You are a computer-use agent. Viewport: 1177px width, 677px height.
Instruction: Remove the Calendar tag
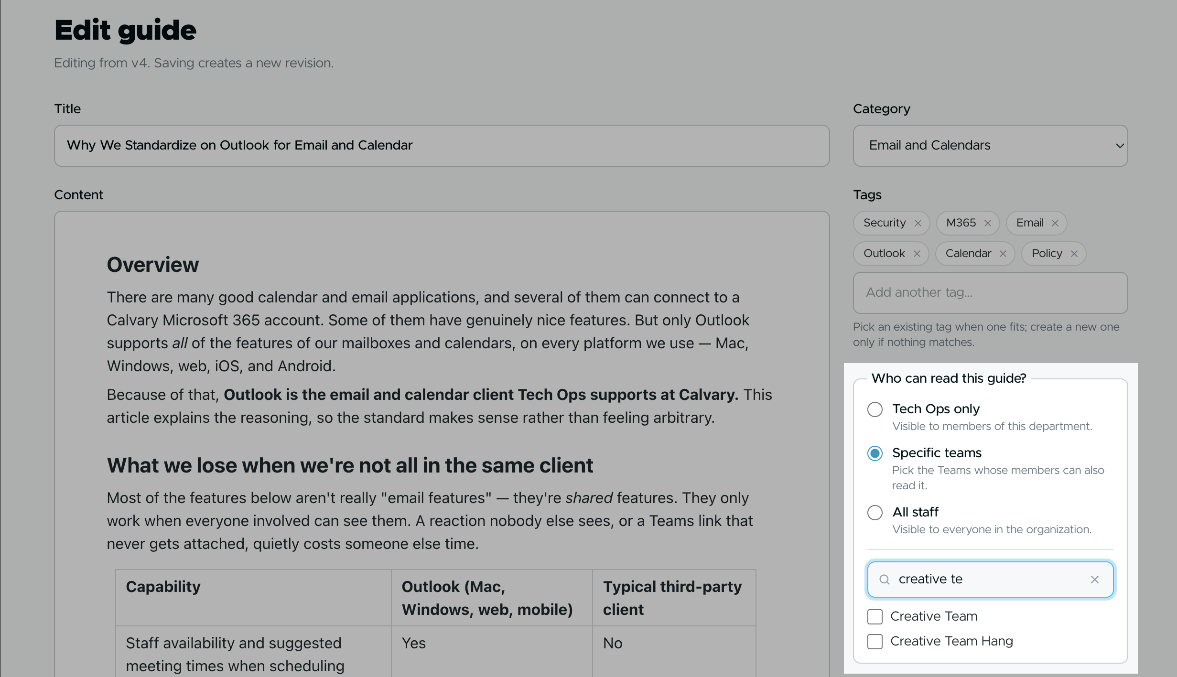(x=1003, y=254)
